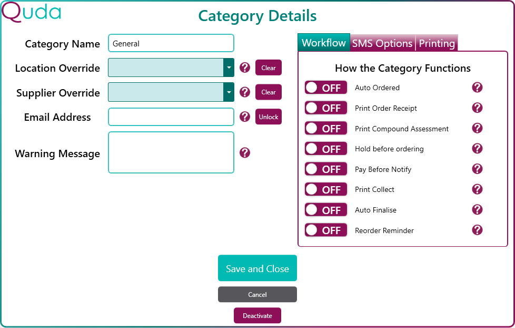This screenshot has width=515, height=328.
Task: Click the Save and Close button
Action: coord(257,268)
